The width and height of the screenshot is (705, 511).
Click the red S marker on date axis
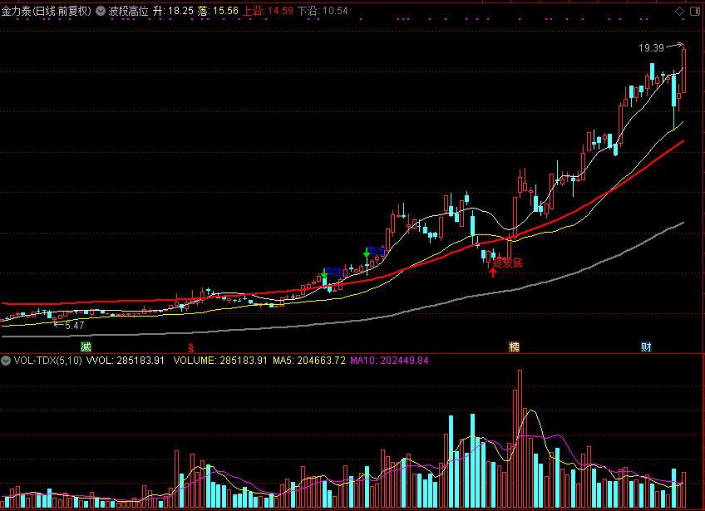click(x=191, y=347)
